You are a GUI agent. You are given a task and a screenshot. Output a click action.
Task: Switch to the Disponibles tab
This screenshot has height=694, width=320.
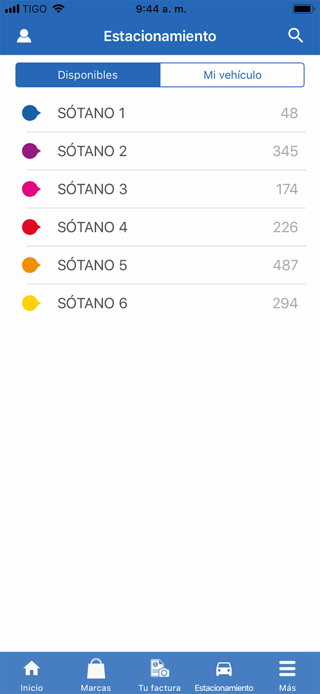click(x=88, y=75)
